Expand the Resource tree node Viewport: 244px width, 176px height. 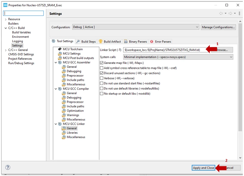click(6, 19)
